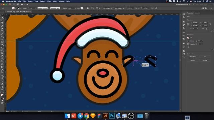
Task: Open Photoshop from the Dock
Action: 112,116
